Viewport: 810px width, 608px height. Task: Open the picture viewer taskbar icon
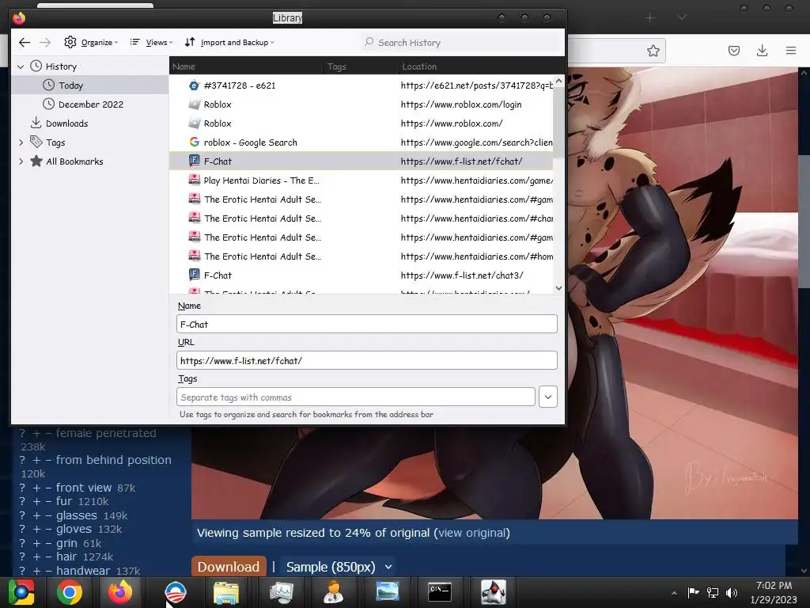click(x=388, y=592)
